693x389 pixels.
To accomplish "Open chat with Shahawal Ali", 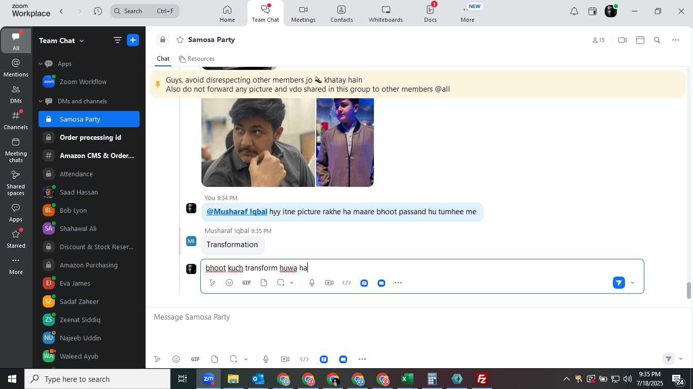I will click(x=89, y=228).
